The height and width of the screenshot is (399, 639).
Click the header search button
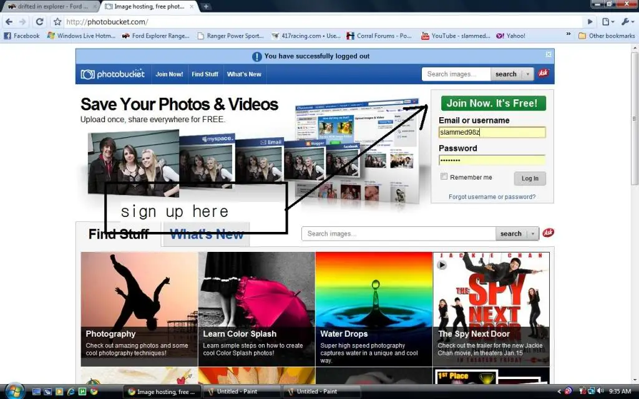505,74
